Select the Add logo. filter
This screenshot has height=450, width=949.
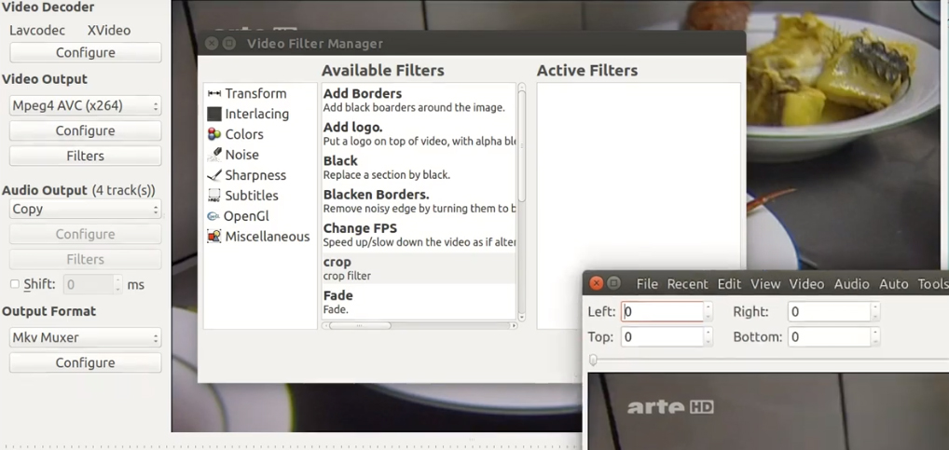419,133
